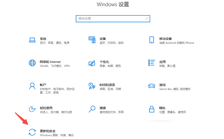Select the 轻松使用 category title

point(46,108)
